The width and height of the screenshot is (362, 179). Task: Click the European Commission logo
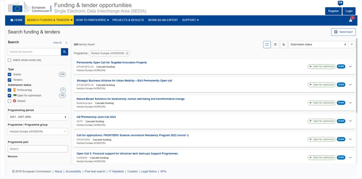(29, 7)
